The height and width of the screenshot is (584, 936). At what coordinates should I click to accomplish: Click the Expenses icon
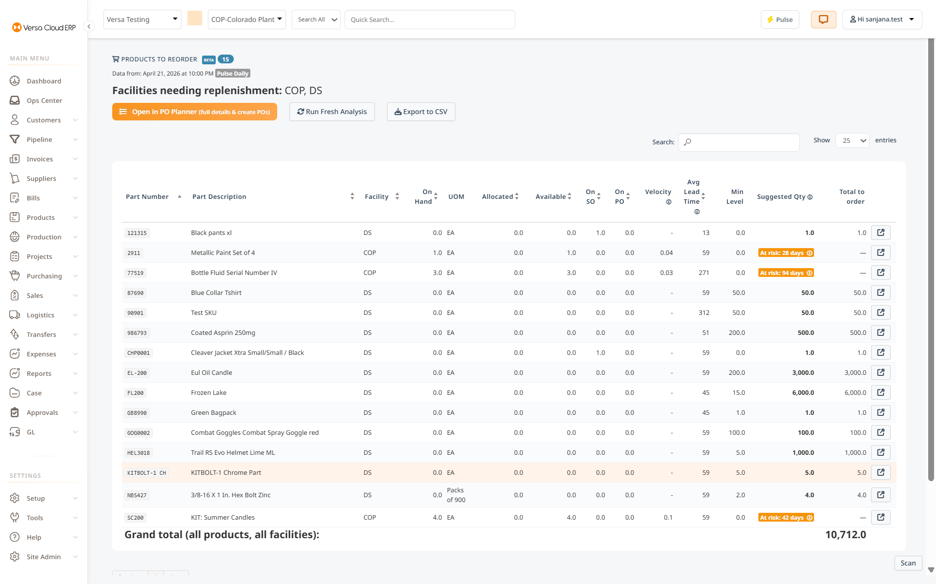(15, 354)
